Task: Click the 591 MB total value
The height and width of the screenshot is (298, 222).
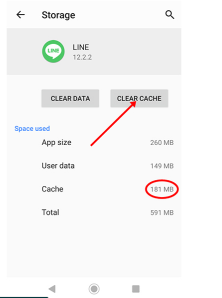Action: pyautogui.click(x=162, y=213)
